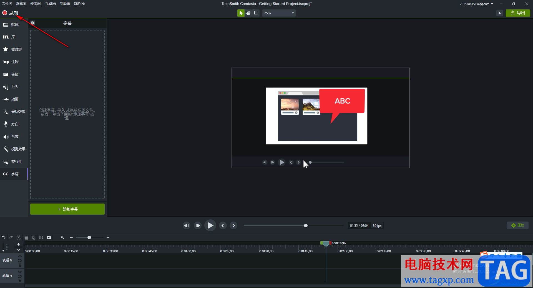
Task: Toggle visibility eye of 轨道 4
Action: (20, 272)
